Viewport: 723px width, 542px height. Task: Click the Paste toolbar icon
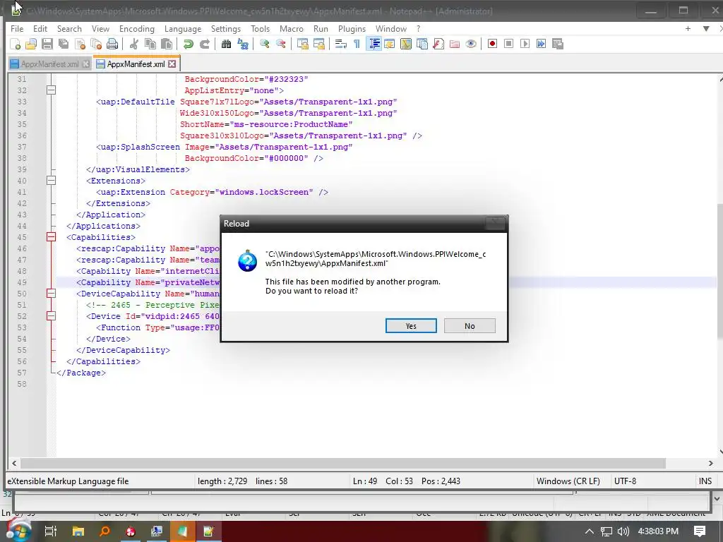click(167, 44)
